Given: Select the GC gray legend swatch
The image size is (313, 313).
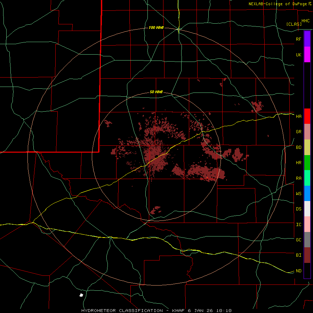Looking at the screenshot, I should 307,240.
